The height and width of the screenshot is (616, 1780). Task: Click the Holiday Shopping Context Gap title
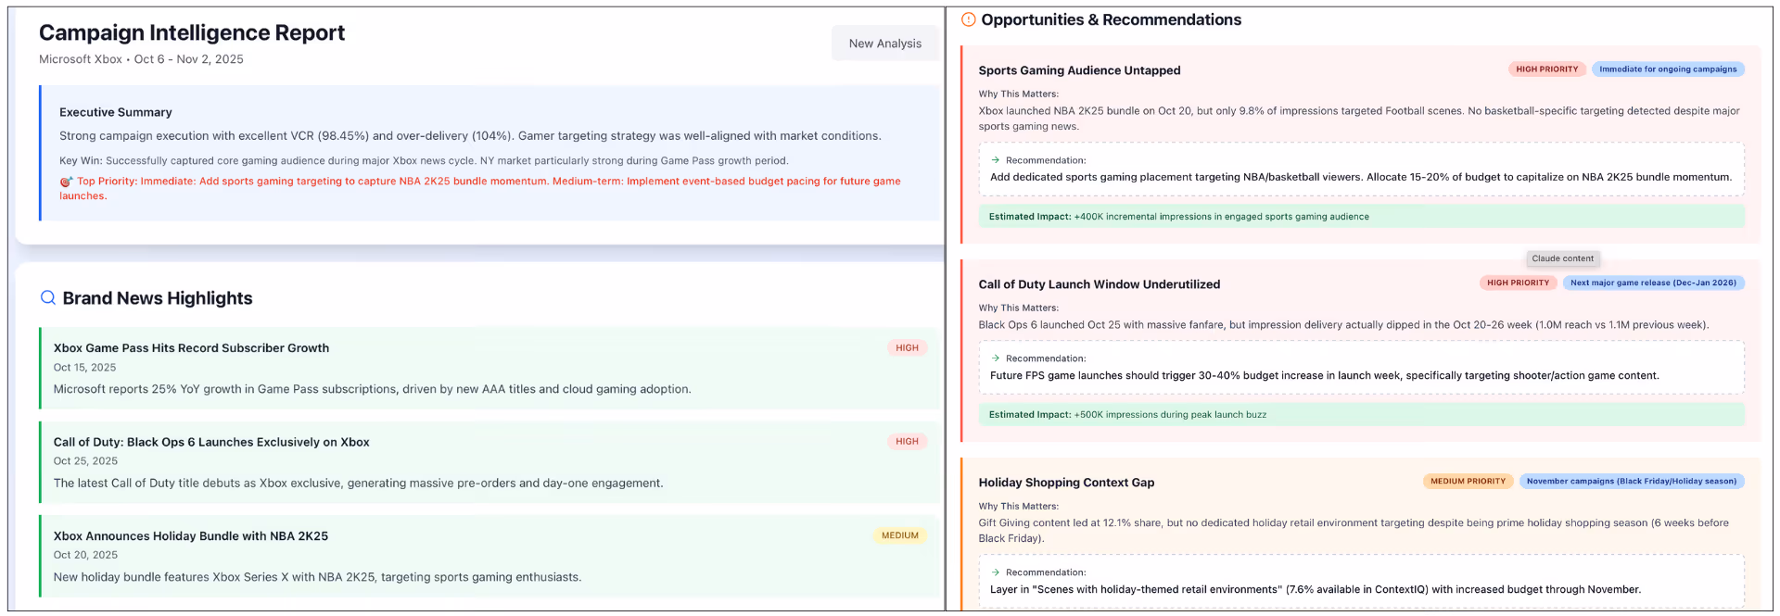[1066, 483]
